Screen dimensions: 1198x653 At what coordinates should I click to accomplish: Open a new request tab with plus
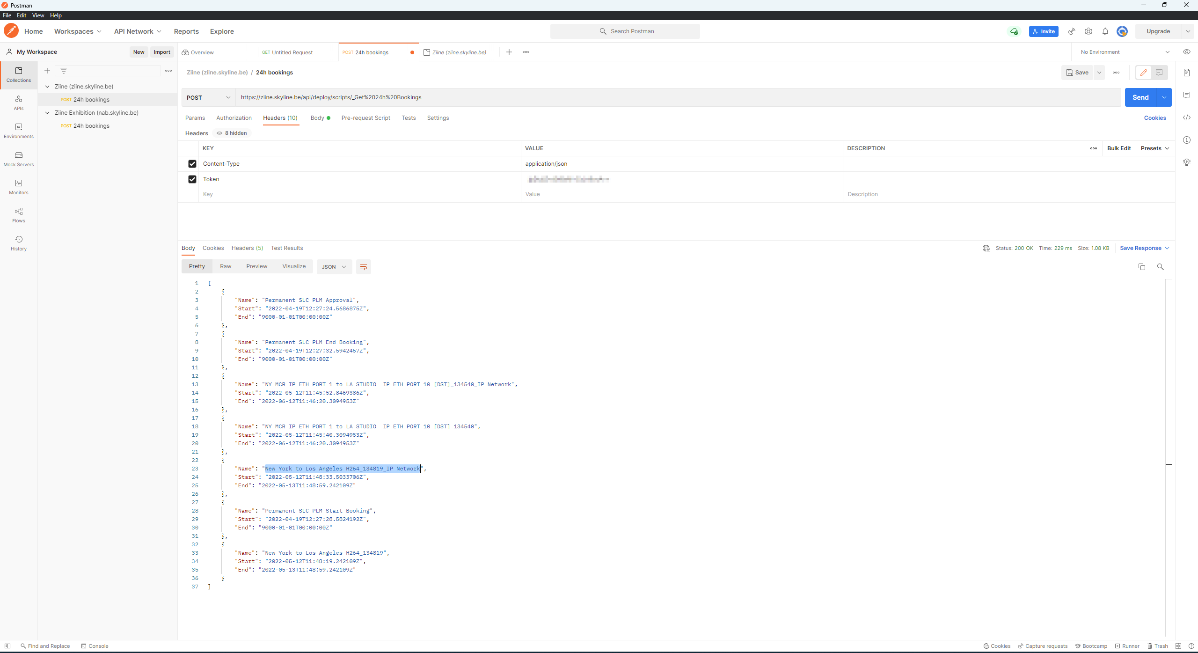(509, 52)
